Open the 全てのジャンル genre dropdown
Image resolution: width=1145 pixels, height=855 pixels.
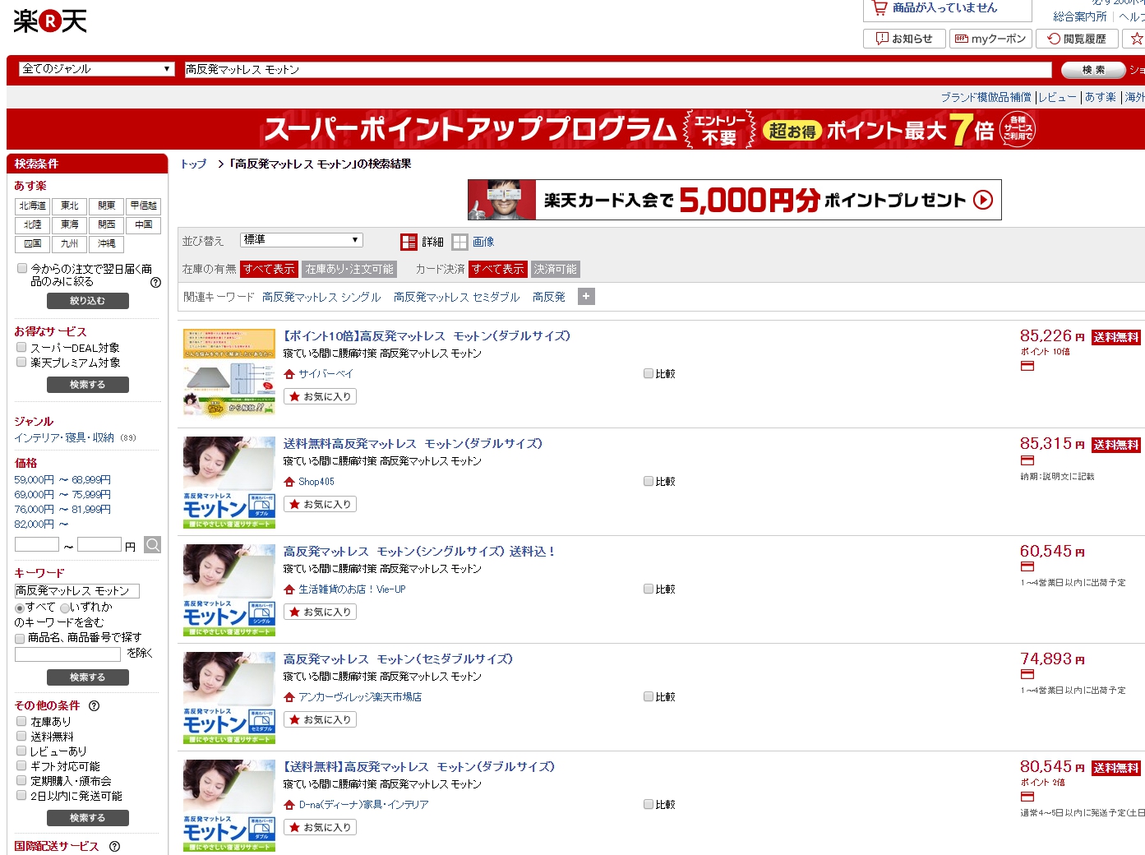coord(97,69)
